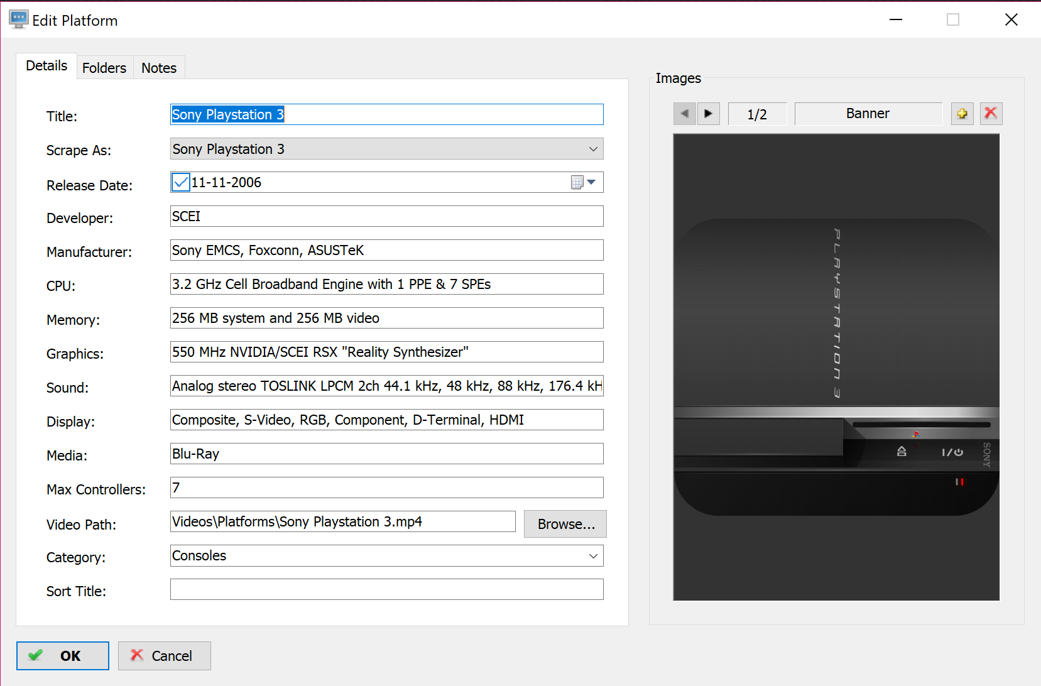The height and width of the screenshot is (686, 1041).
Task: Minimize the Edit Platform window
Action: click(896, 19)
